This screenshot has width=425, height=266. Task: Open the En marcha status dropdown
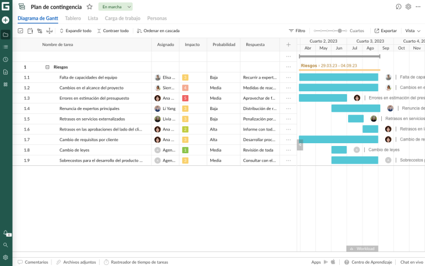[x=116, y=7]
